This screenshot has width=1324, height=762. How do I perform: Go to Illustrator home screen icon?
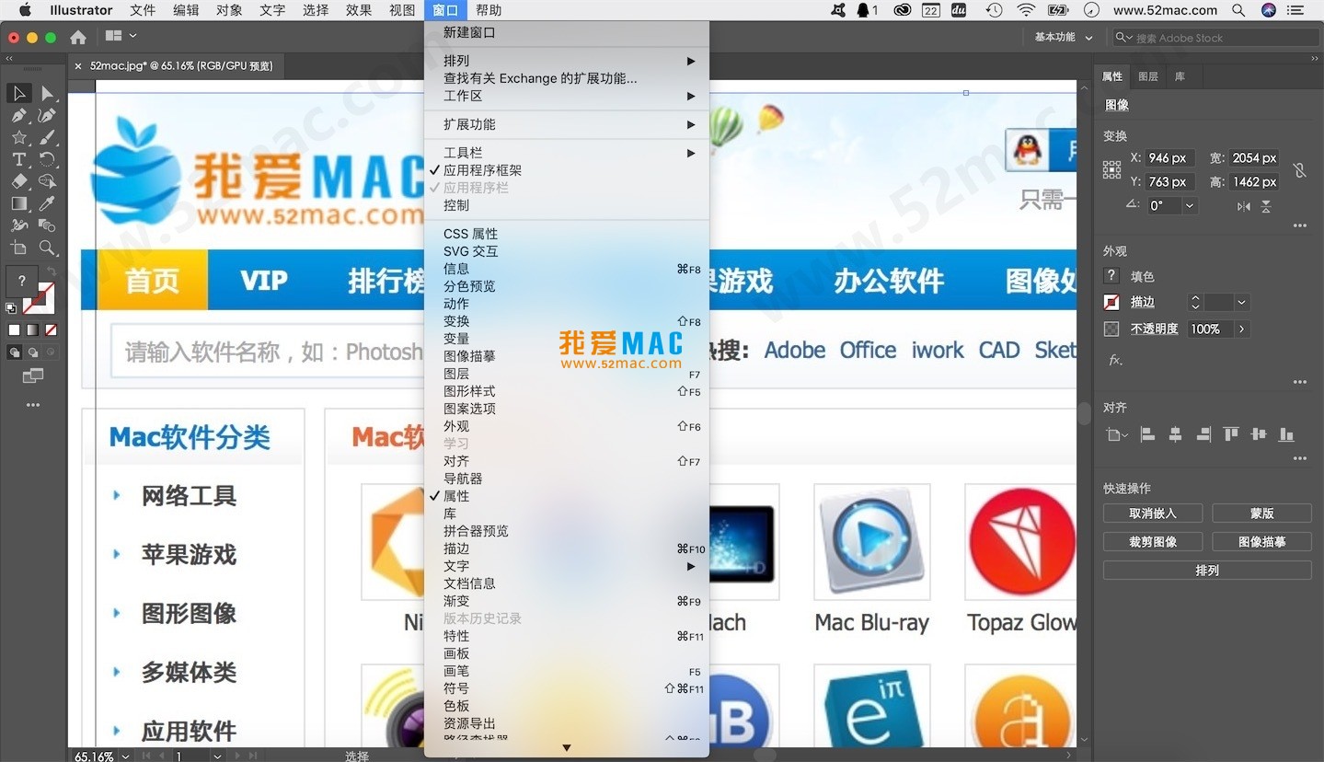point(78,37)
